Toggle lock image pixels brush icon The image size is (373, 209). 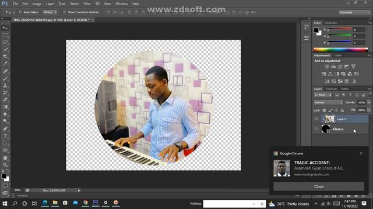[330, 110]
